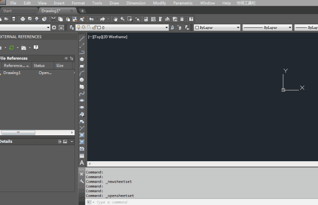The height and width of the screenshot is (205, 318).
Task: Open the ByLayer color dropdown
Action: pos(217,27)
